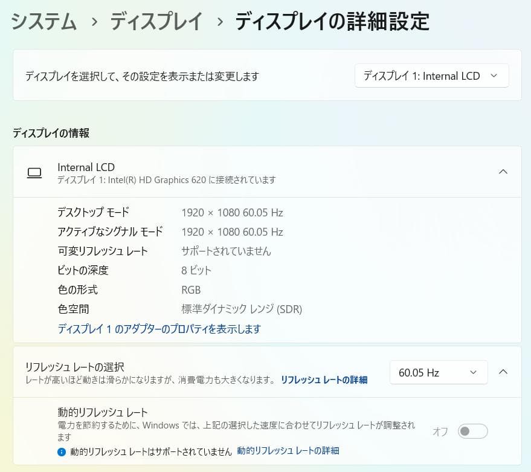
Task: Click the 可変リフレッシュ レート label
Action: (x=103, y=251)
